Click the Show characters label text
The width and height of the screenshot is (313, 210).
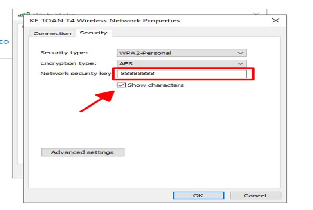tap(156, 85)
